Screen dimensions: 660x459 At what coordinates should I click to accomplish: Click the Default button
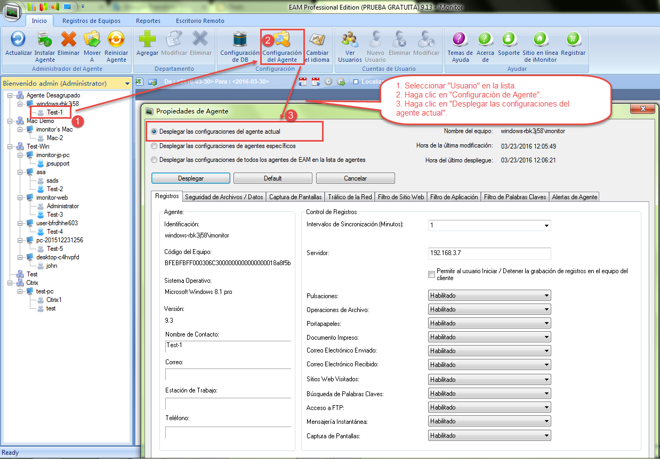pyautogui.click(x=273, y=178)
